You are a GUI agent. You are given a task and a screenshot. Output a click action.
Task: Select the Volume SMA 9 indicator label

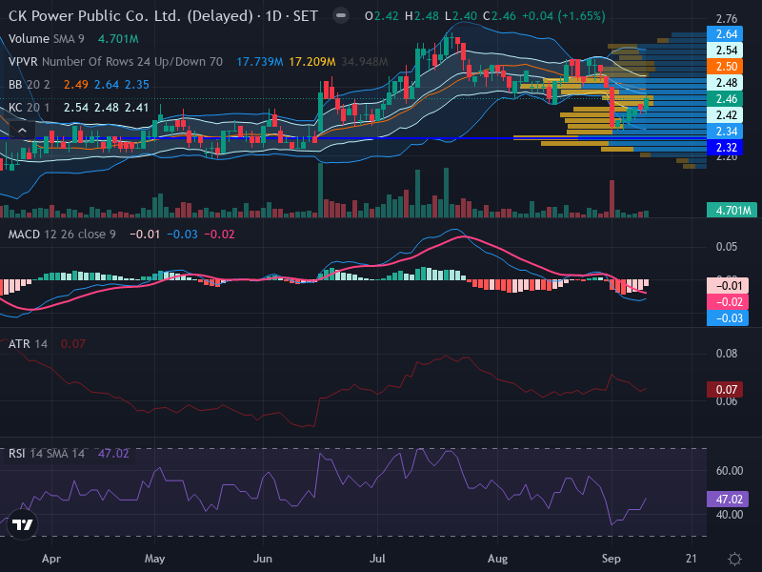click(x=46, y=39)
